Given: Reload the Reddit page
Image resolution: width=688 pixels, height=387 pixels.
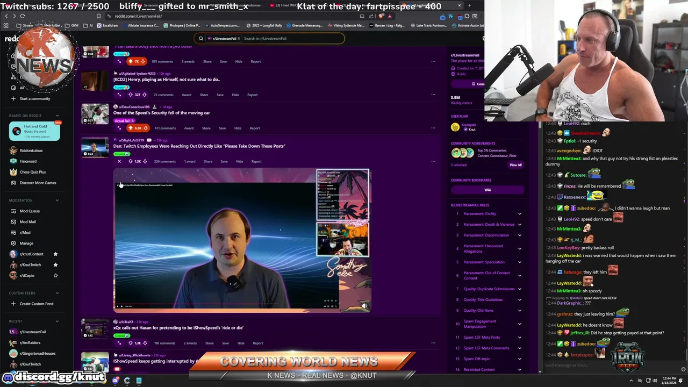Looking at the screenshot, I should coord(22,16).
